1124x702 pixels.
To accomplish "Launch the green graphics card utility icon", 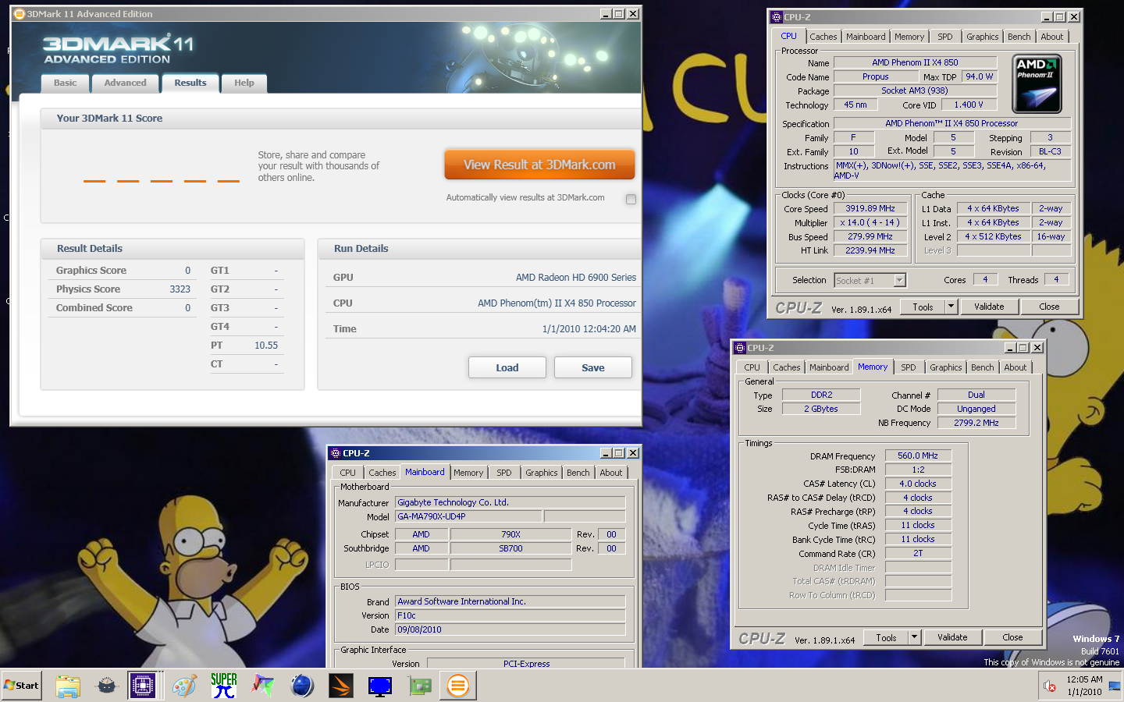I will [x=420, y=686].
